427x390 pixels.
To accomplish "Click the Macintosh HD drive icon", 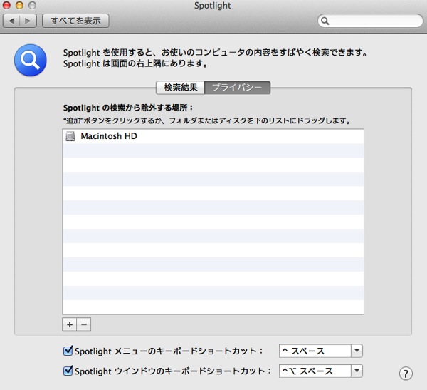I will [x=70, y=136].
